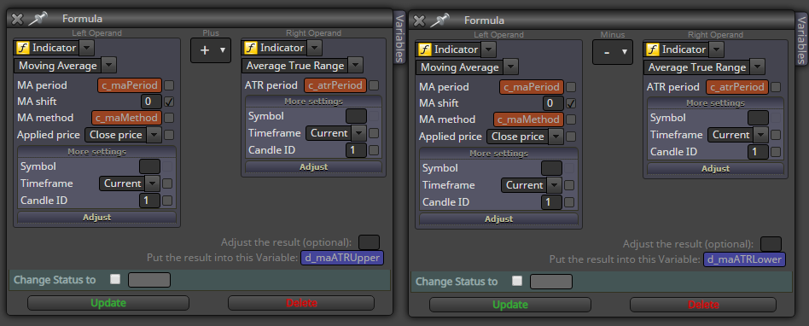Viewport: 809px width, 326px height.
Task: Click Adjust under Moving Average in right window
Action: point(499,218)
